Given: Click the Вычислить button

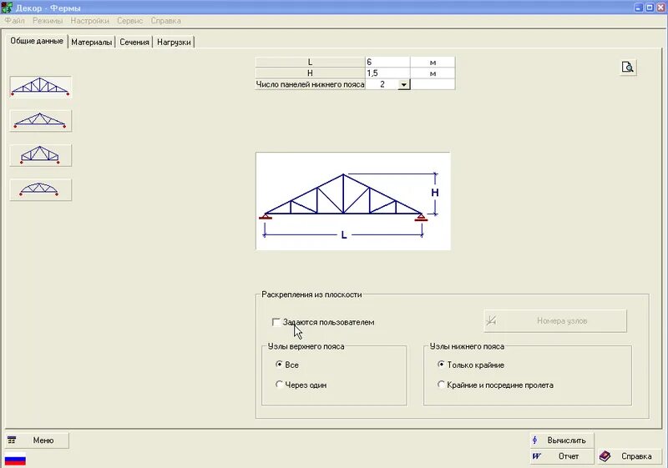Looking at the screenshot, I should pyautogui.click(x=561, y=440).
